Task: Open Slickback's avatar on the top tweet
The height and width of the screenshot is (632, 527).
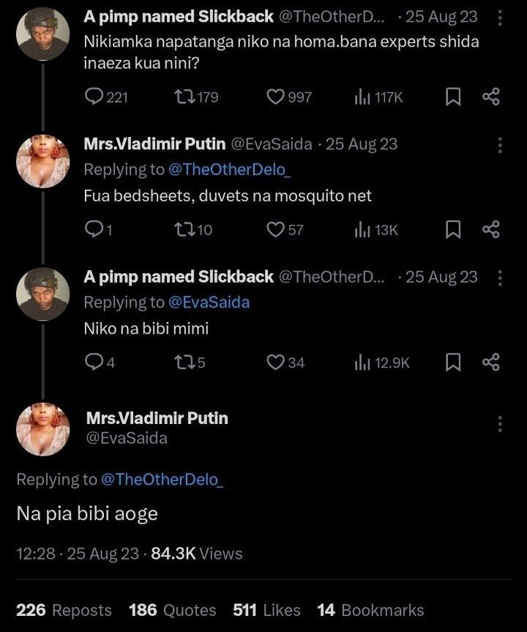Action: [x=42, y=34]
